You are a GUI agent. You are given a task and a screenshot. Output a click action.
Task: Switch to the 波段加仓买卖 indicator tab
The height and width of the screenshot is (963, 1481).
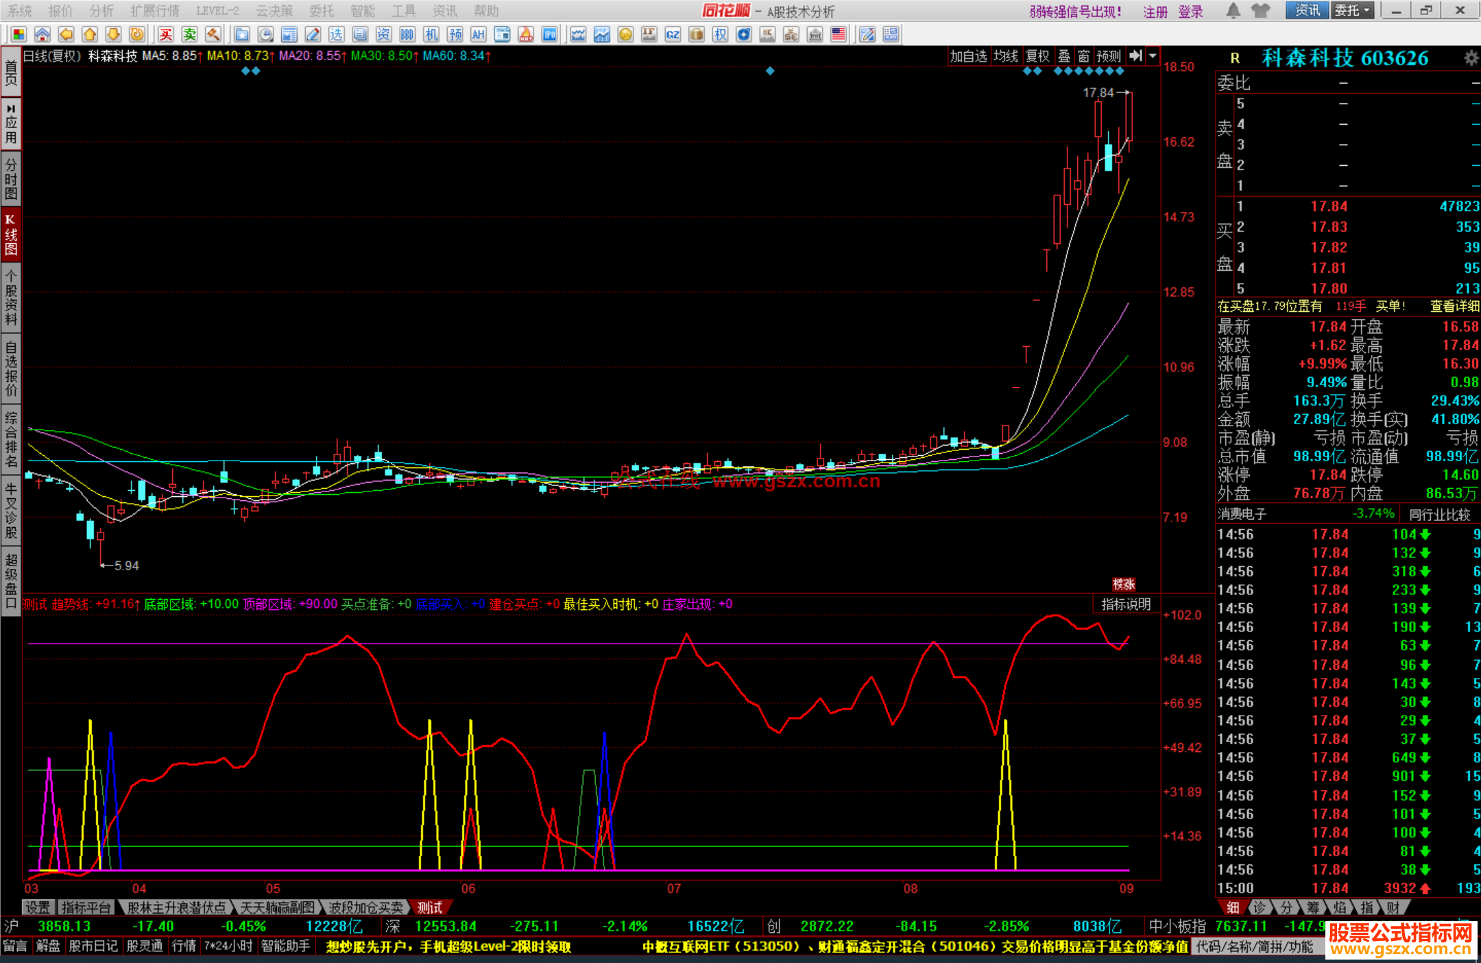365,907
